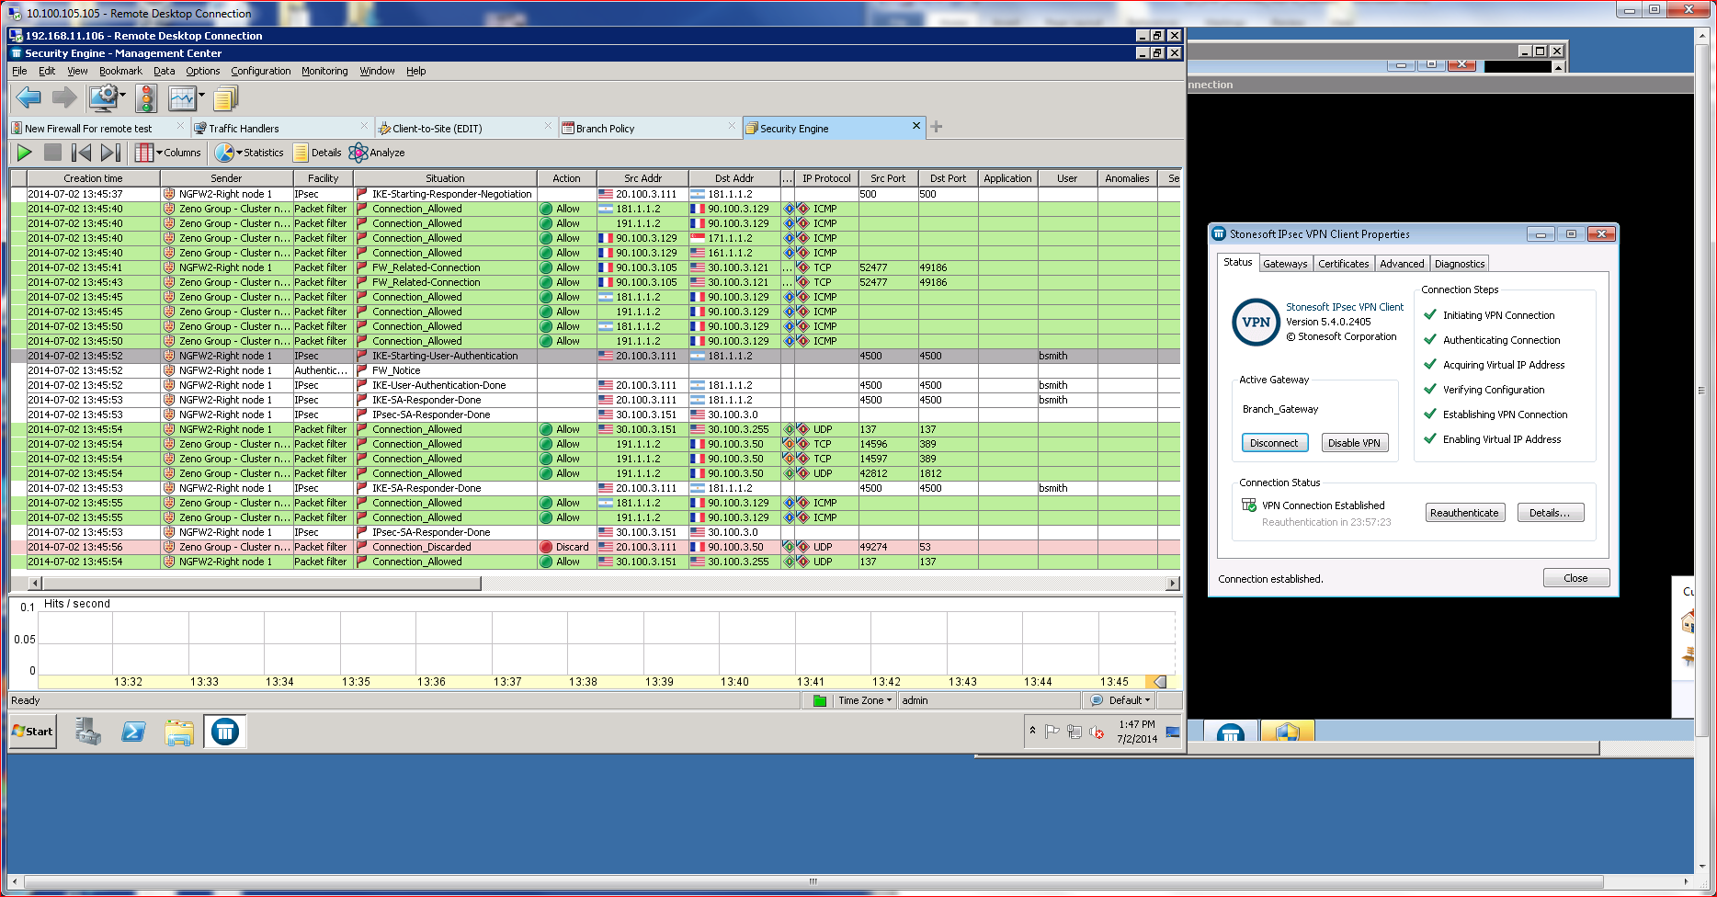Switch to Certificates tab in VPN Client

point(1343,264)
